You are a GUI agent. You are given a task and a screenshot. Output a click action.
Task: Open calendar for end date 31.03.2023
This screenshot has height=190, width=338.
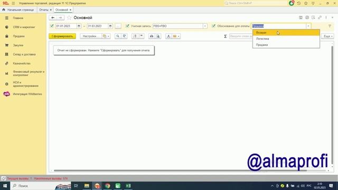tap(110, 26)
